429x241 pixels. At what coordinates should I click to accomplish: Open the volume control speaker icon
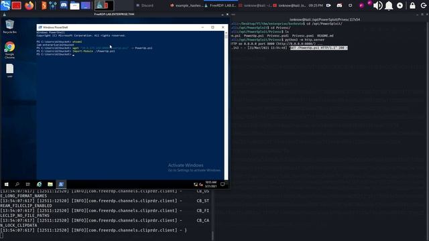tap(378, 5)
